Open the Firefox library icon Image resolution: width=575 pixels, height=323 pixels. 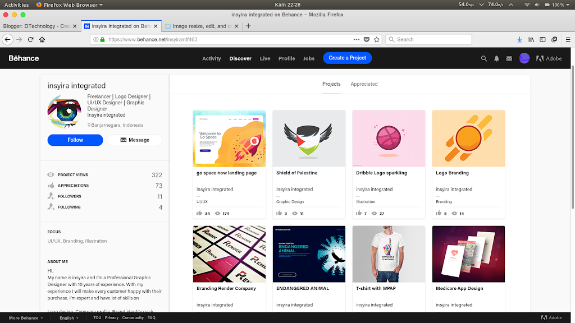(x=531, y=40)
